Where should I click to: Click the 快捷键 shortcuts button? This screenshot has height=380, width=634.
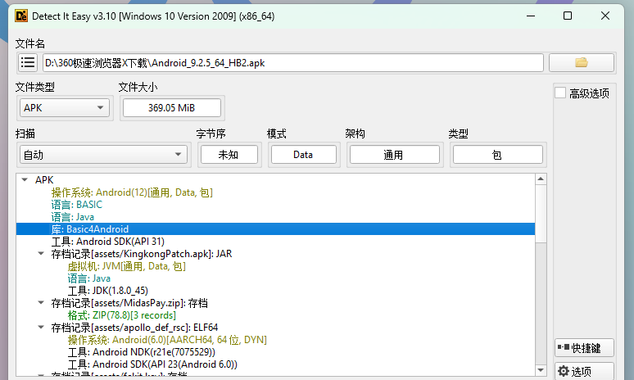pyautogui.click(x=584, y=348)
